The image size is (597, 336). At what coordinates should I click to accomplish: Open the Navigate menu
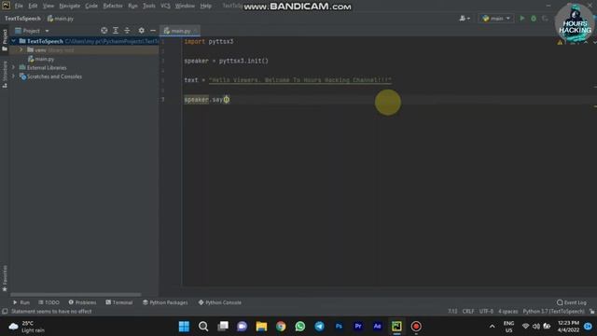tap(70, 6)
